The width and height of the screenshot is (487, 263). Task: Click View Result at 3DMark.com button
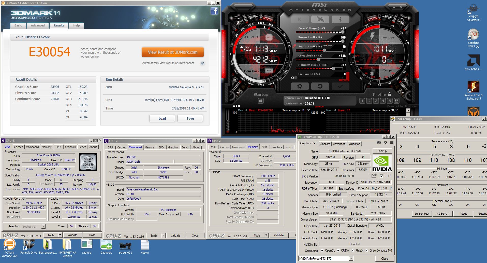(173, 52)
